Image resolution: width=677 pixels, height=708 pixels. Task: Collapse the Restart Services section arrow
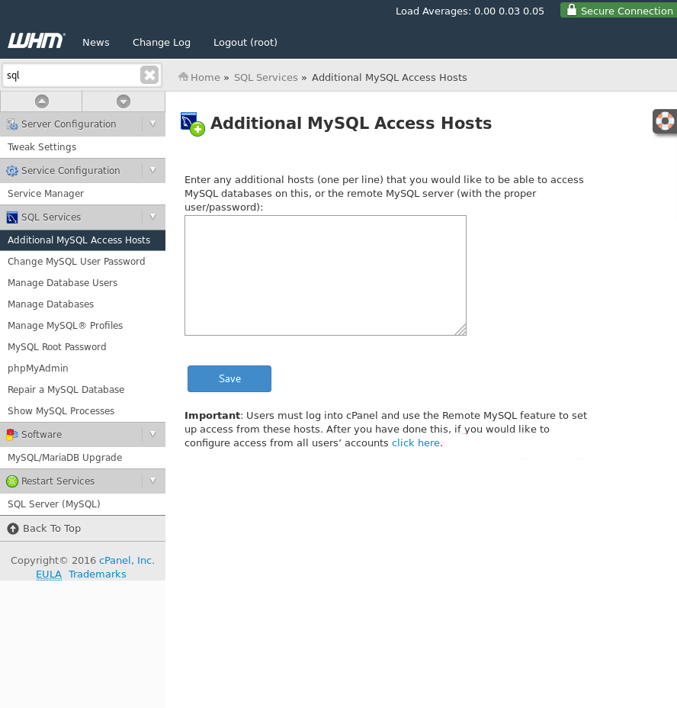[153, 481]
